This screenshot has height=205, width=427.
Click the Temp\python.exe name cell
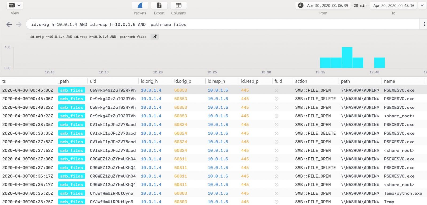403,193
